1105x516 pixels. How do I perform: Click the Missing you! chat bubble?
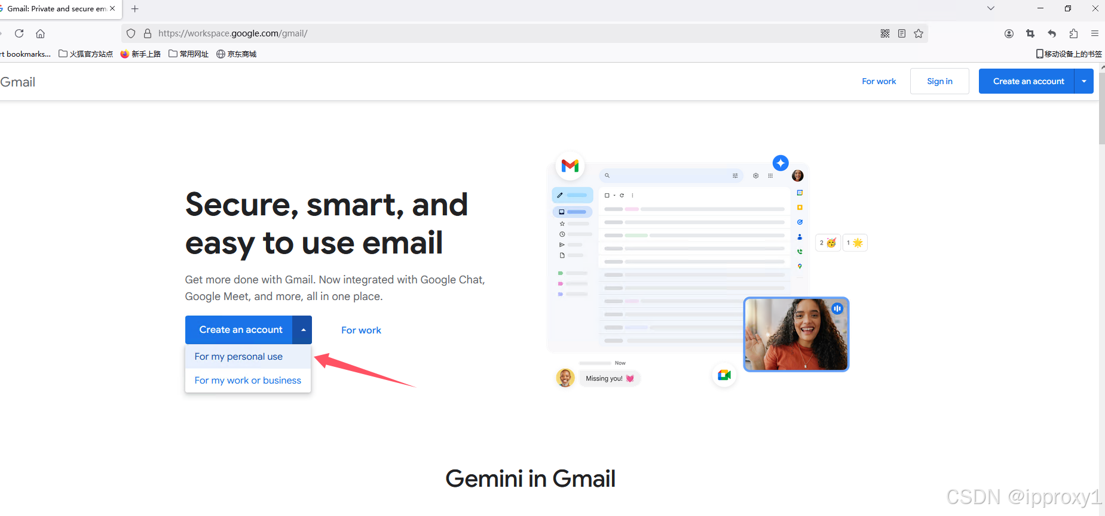point(610,378)
